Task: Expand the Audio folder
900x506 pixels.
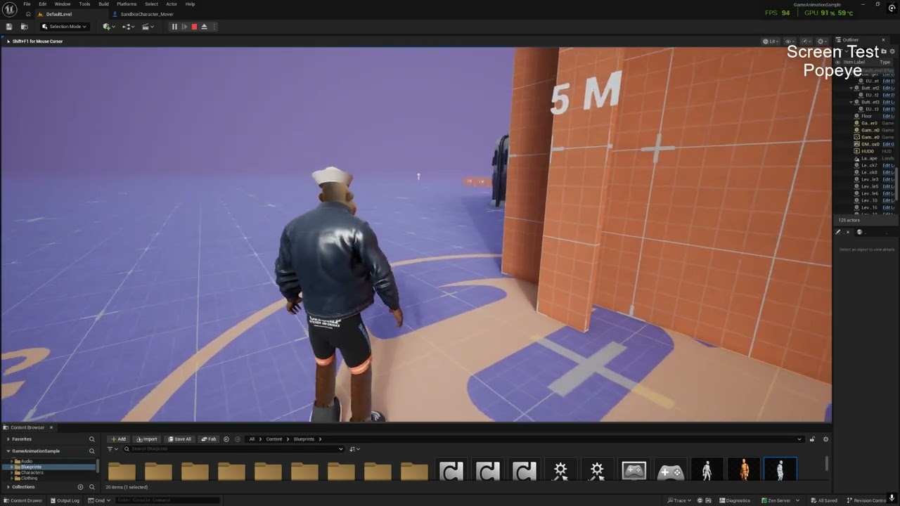Action: coord(12,461)
